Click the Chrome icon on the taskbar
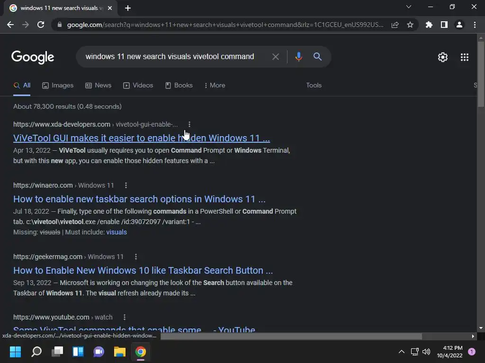The image size is (485, 363). point(140,352)
